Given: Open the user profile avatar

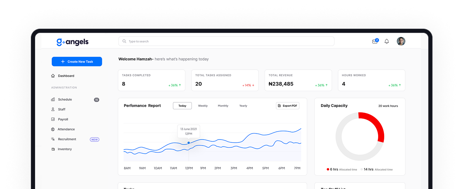Looking at the screenshot, I should (401, 41).
